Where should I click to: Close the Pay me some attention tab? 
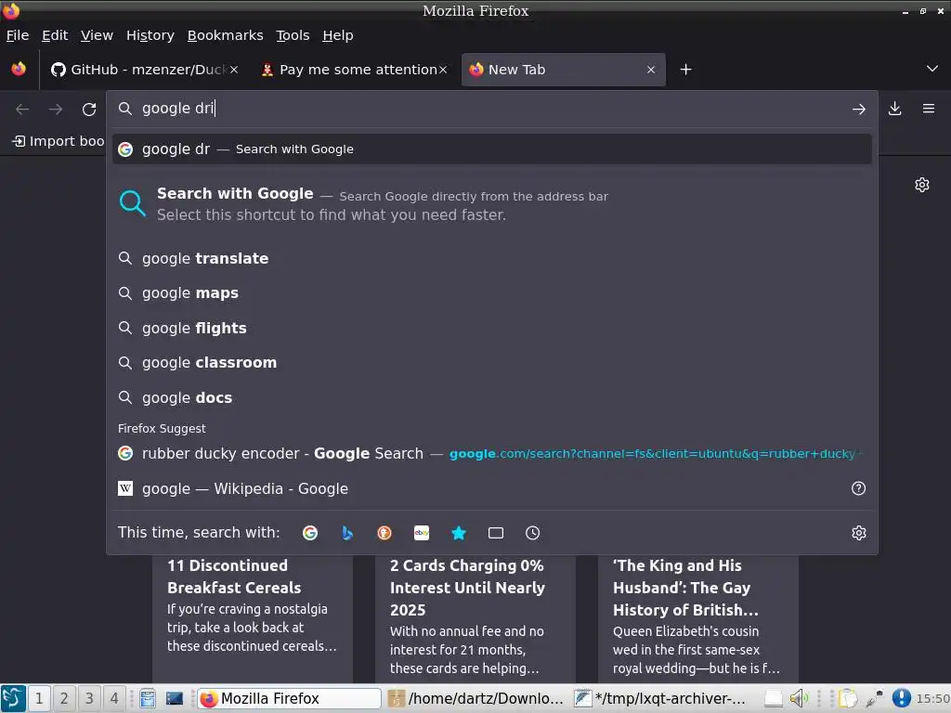(443, 70)
